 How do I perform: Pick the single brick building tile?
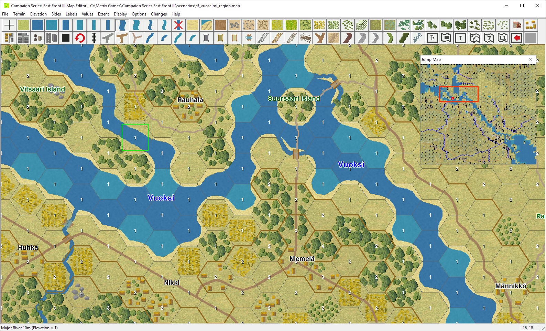point(516,25)
